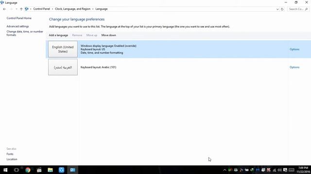Click the touch keyboard tray icon
This screenshot has height=174, width=311.
coord(292,170)
